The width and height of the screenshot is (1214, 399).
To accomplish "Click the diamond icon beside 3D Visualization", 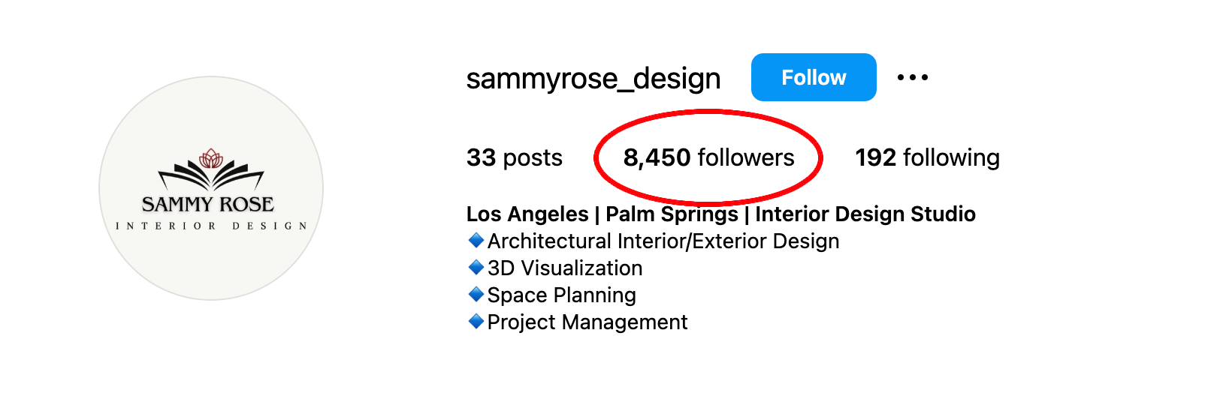I will [x=476, y=267].
